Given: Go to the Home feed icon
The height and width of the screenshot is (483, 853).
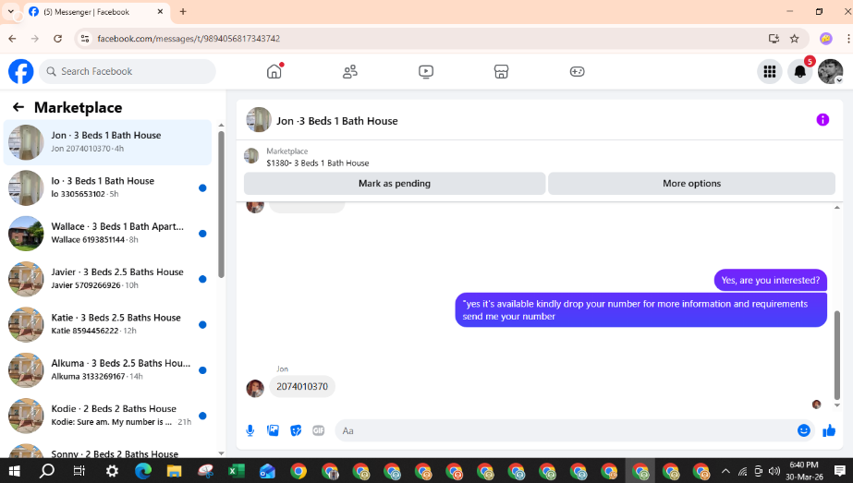Looking at the screenshot, I should (x=274, y=71).
